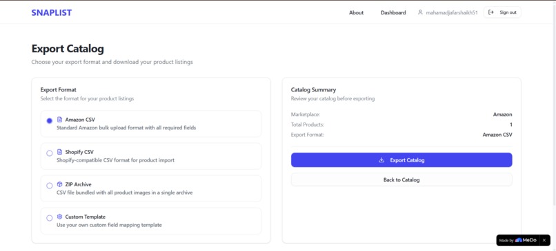Screen dimensions: 556x251
Task: Close the Made by MeDo badge
Action: [x=544, y=241]
